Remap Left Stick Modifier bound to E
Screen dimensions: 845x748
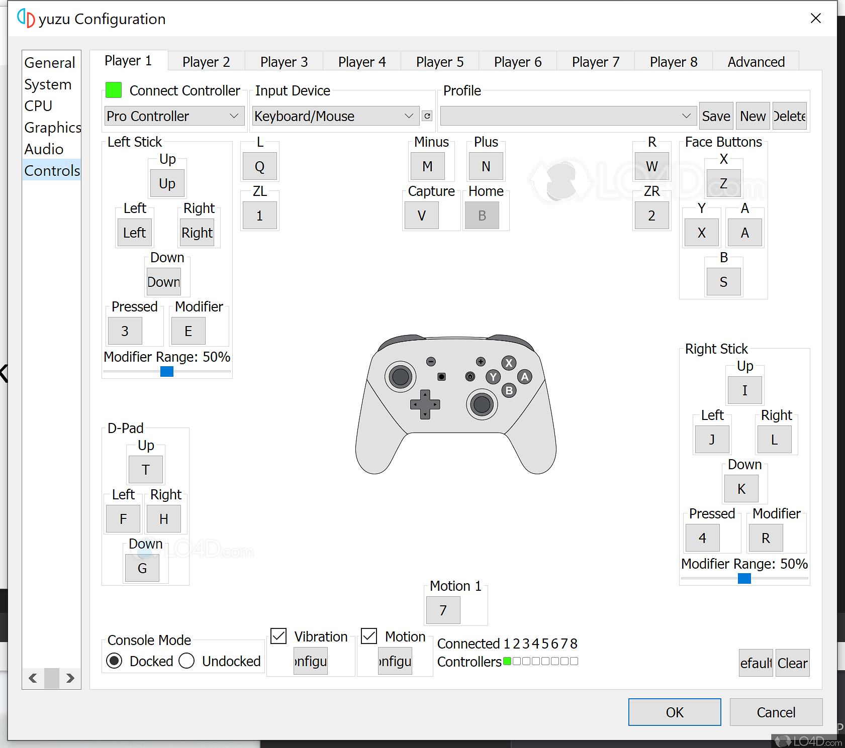[189, 331]
